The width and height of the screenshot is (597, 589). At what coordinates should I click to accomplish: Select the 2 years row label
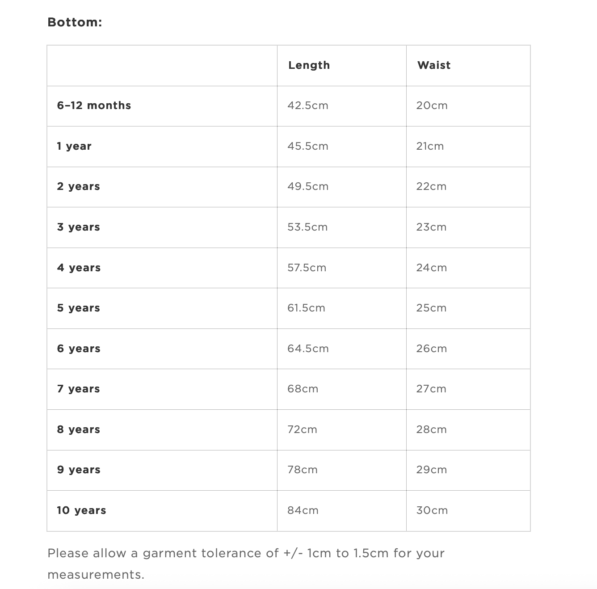[x=78, y=186]
